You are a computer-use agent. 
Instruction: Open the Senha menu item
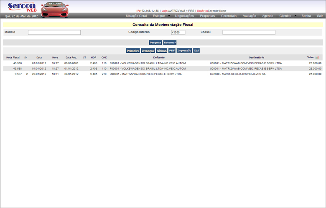[306, 16]
